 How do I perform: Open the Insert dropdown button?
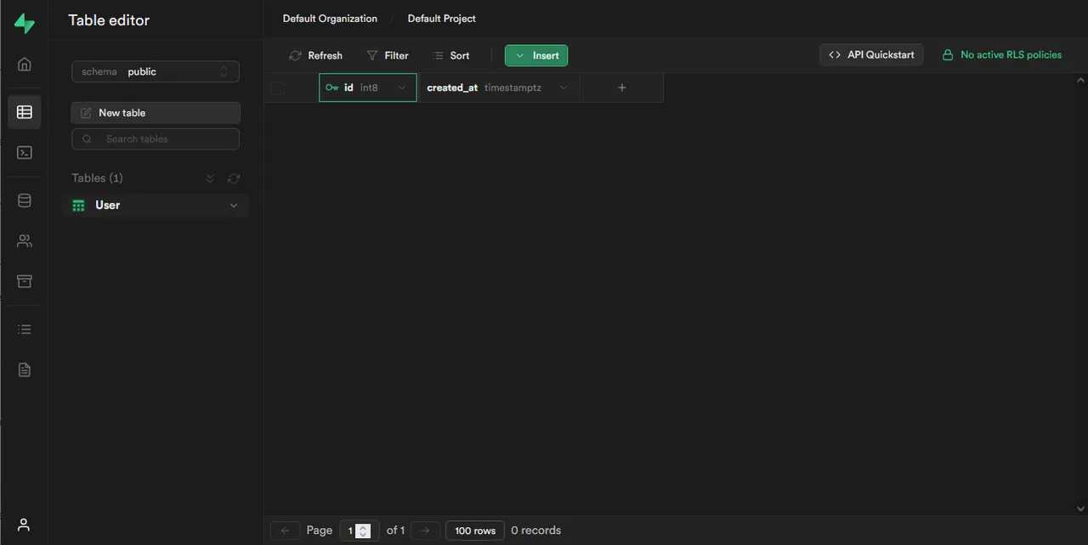pos(536,55)
